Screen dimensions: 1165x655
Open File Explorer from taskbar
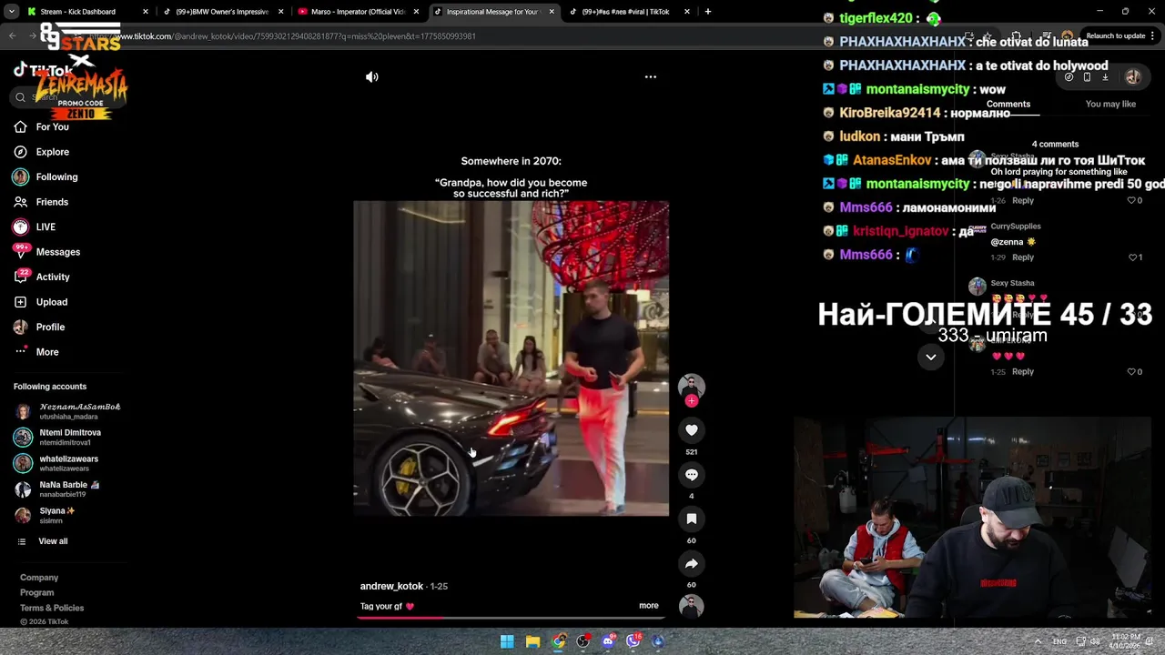coord(532,641)
